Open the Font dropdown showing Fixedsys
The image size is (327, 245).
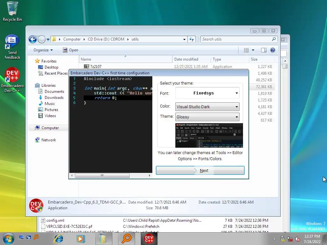(207, 93)
